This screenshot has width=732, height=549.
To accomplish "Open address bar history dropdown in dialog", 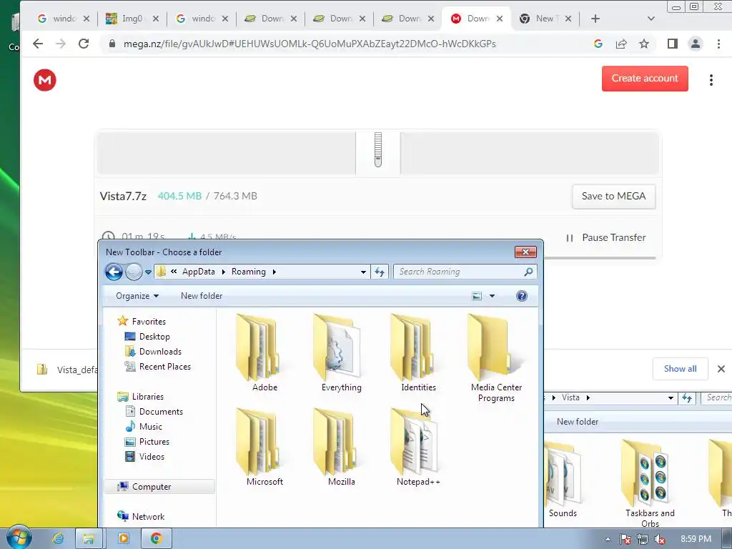I will 363,272.
